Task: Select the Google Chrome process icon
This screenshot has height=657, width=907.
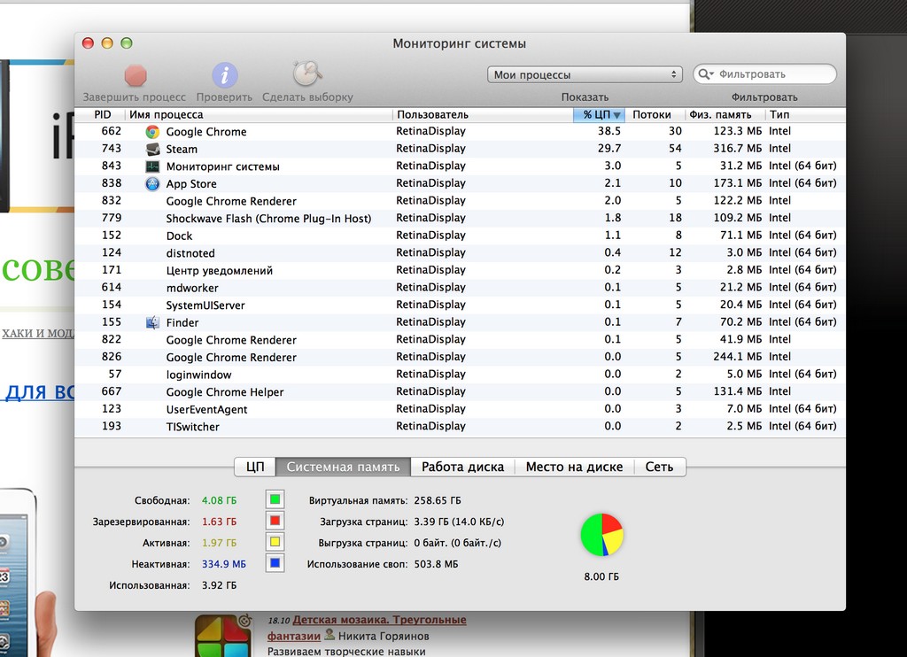Action: [x=152, y=132]
